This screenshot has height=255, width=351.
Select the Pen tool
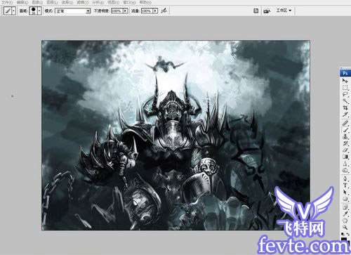point(345,178)
